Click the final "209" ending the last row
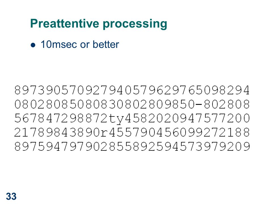This screenshot has width=272, height=204. point(238,146)
